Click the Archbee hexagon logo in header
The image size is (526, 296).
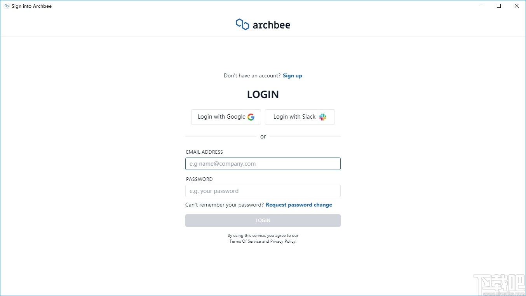coord(242,25)
